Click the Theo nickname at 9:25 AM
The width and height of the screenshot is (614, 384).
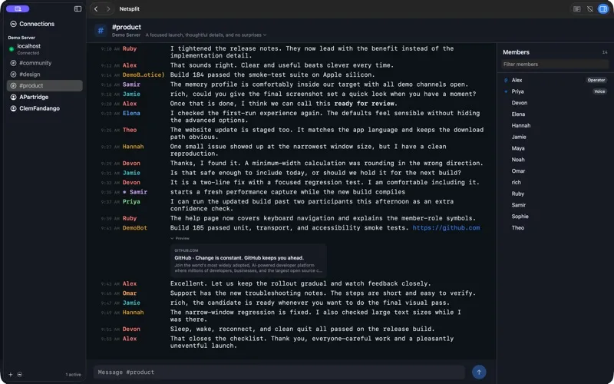[x=130, y=130]
